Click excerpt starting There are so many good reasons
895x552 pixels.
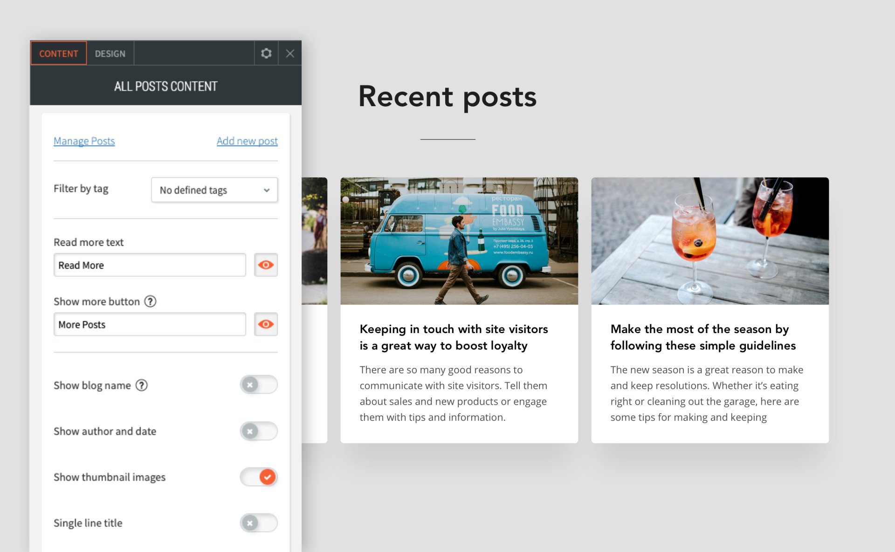coord(454,394)
